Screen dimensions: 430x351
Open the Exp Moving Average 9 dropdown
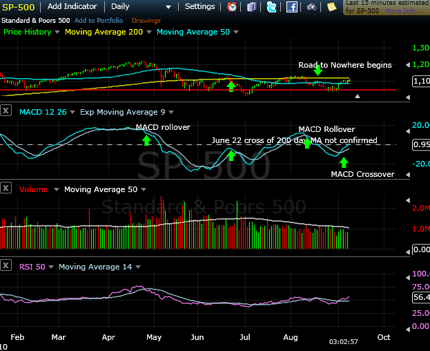tap(170, 111)
